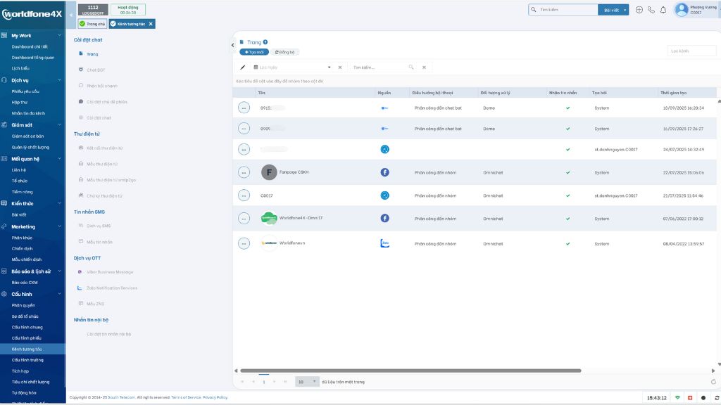This screenshot has height=405, width=721.
Task: Open Trang under Cài đặt chat
Action: (x=92, y=53)
